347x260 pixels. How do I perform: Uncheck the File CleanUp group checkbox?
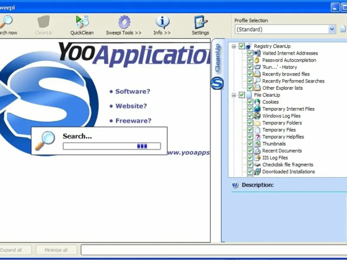[x=242, y=95]
